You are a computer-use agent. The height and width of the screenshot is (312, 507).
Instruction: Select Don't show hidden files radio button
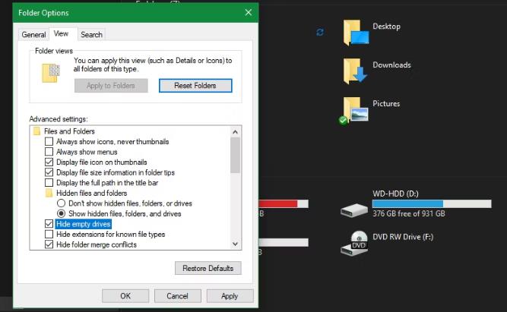(61, 203)
